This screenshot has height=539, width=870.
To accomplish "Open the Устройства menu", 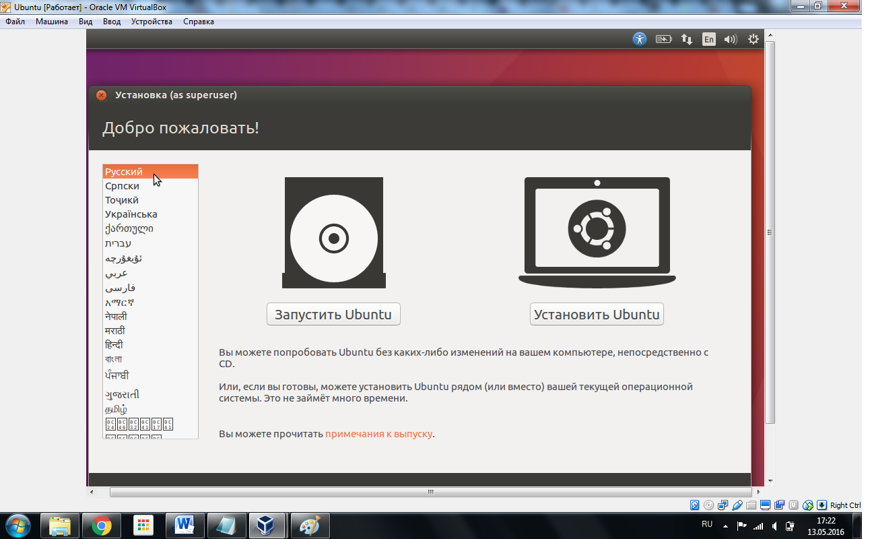I will tap(152, 22).
